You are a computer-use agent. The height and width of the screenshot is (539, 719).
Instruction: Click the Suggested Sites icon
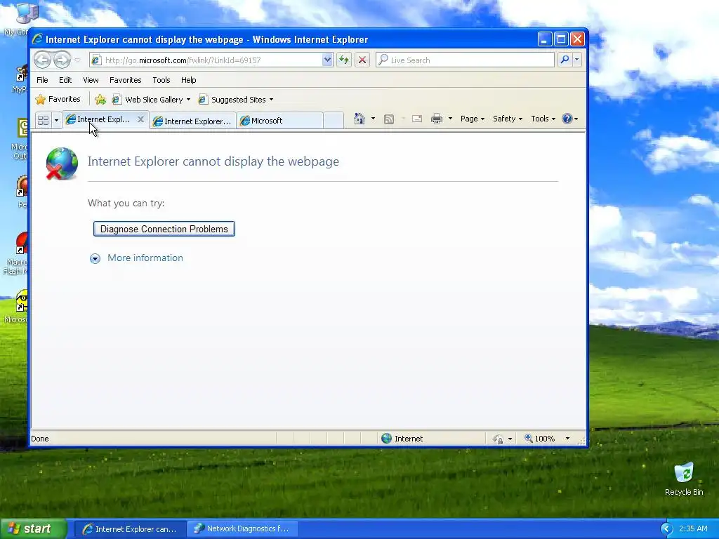pos(203,100)
